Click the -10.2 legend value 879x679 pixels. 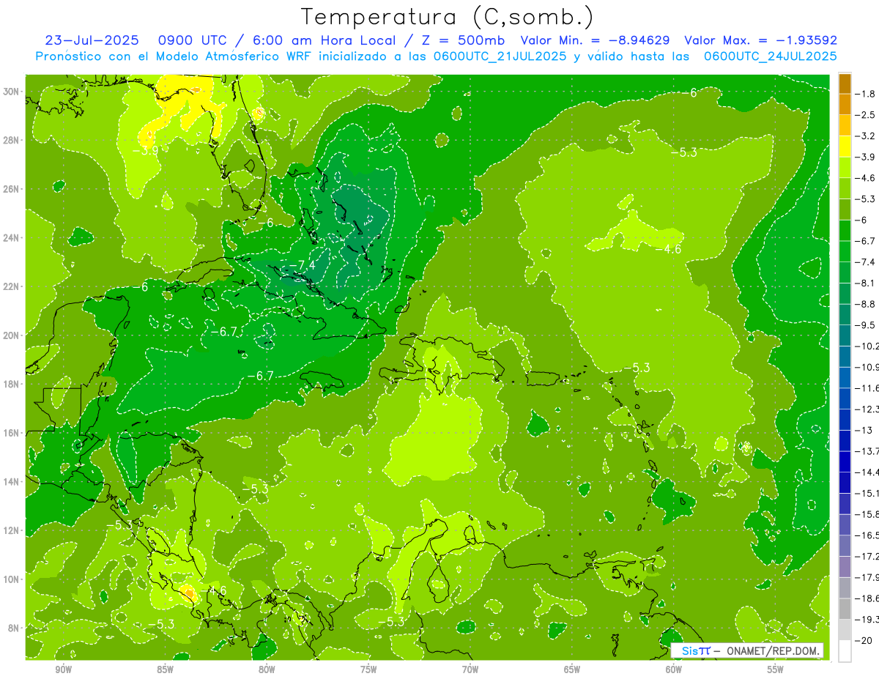[867, 346]
